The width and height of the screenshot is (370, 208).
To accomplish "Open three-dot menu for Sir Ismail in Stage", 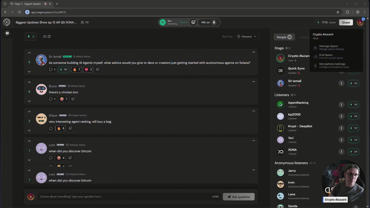I will coord(341,83).
